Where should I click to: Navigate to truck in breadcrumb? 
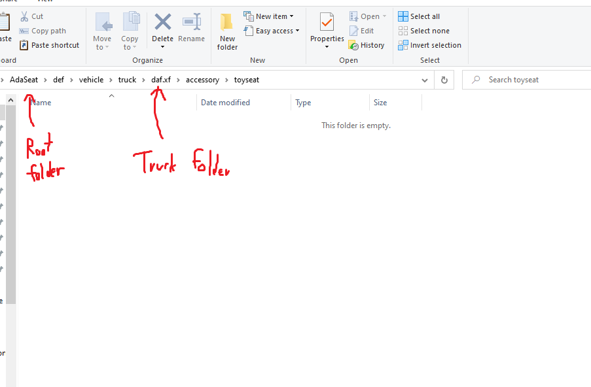pos(127,80)
